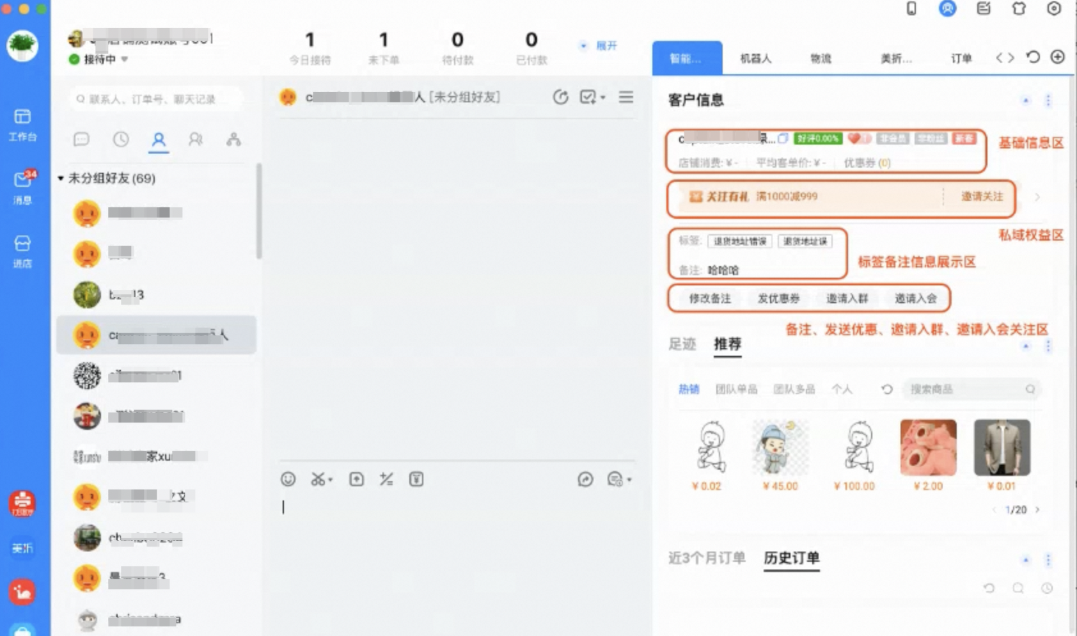
Task: Click the blue customer service avatar icon
Action: point(947,8)
